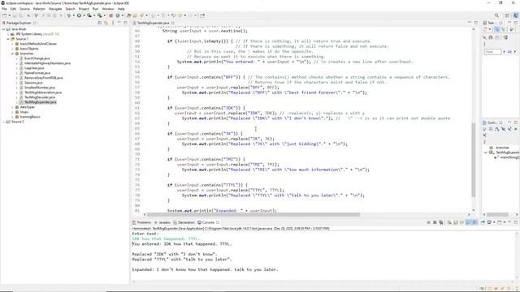Open the File menu
Image resolution: width=520 pixels, height=292 pixels.
(4, 9)
